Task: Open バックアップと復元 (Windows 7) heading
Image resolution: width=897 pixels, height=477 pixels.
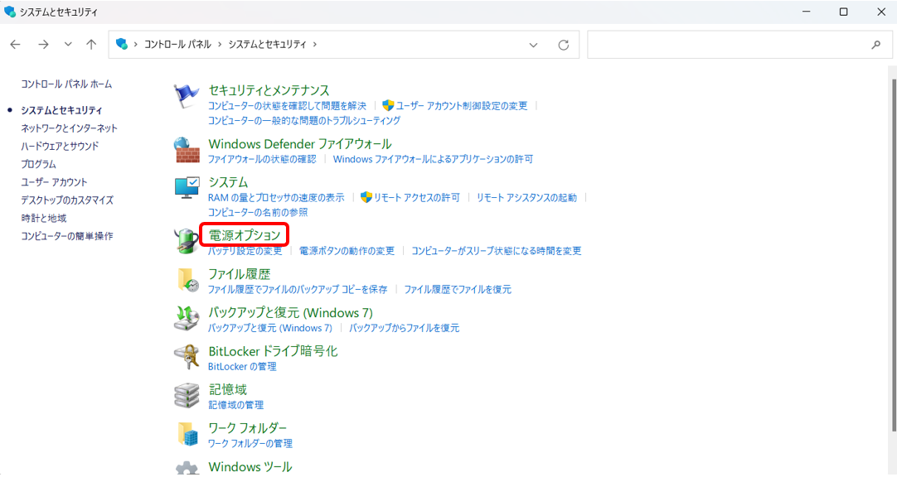Action: (291, 312)
